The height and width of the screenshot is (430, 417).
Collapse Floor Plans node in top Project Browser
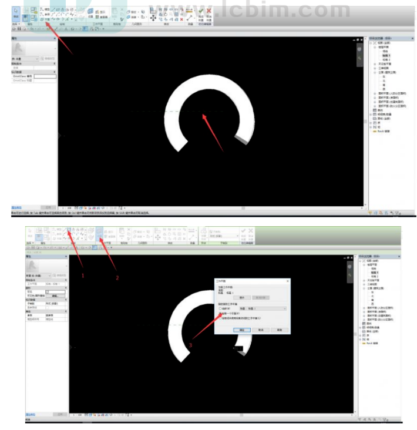click(x=375, y=47)
